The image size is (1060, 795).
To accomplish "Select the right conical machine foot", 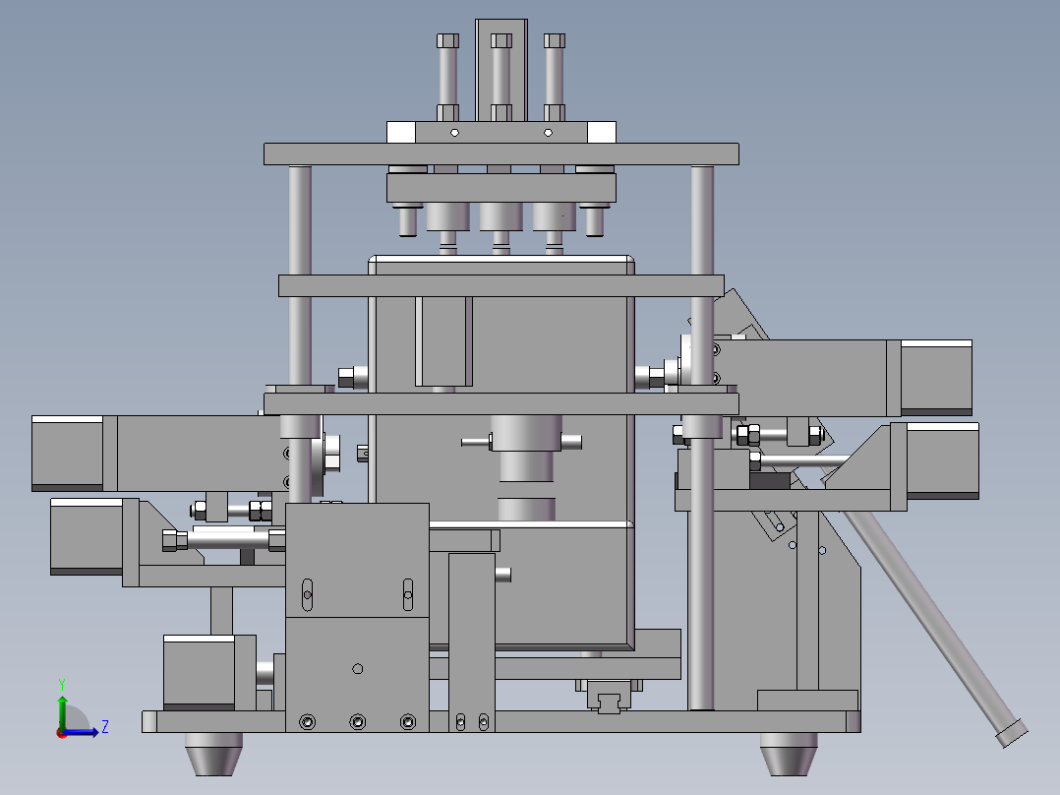I will tap(789, 753).
